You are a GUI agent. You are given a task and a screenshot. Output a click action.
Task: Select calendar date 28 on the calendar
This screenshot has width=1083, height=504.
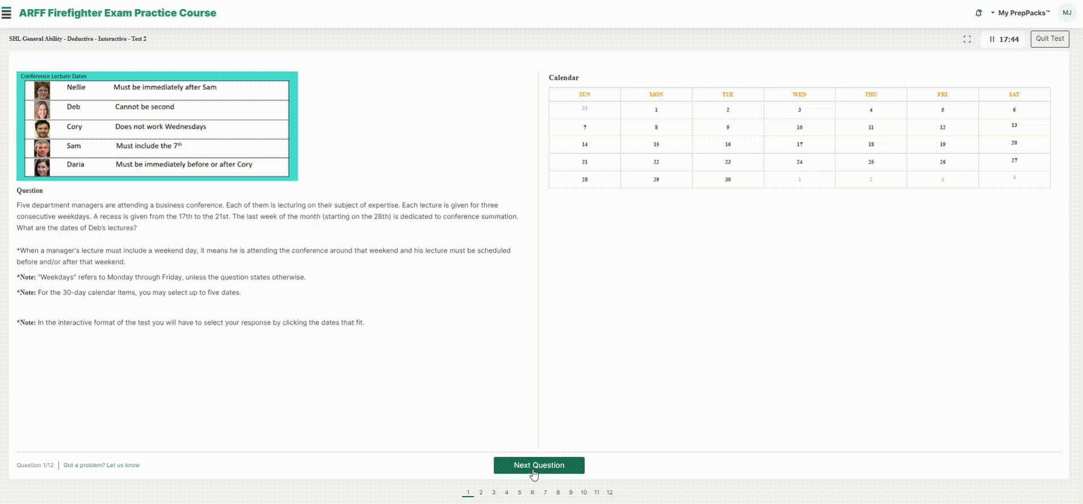pos(585,180)
